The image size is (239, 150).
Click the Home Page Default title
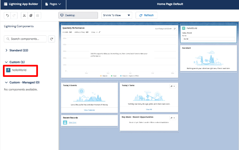[170, 4]
